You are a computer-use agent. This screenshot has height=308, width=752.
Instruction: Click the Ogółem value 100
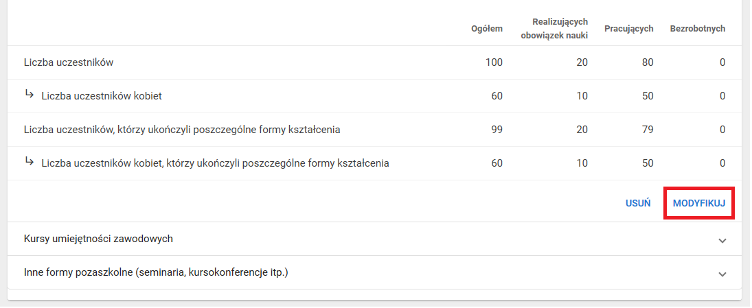coord(494,62)
